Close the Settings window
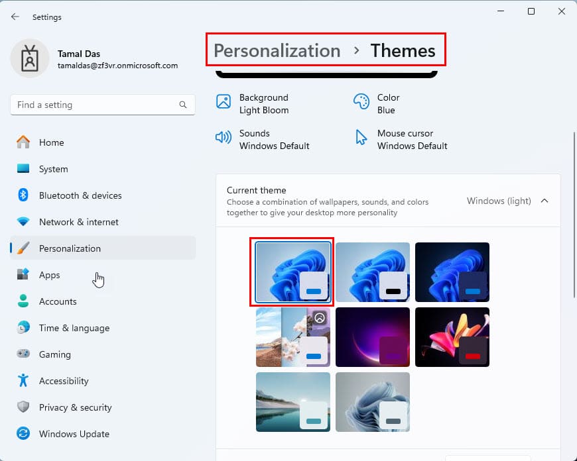This screenshot has height=461, width=577. 562,11
